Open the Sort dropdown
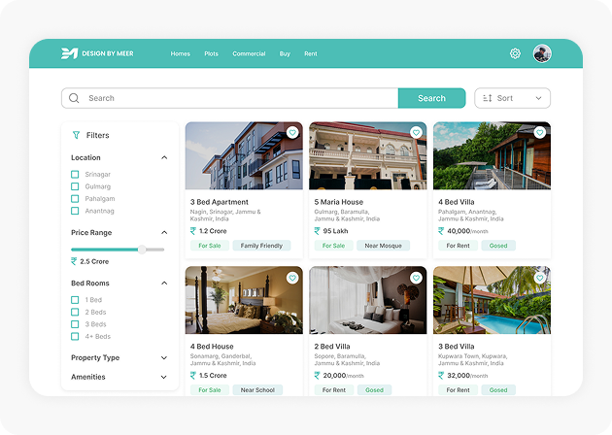 pyautogui.click(x=513, y=98)
